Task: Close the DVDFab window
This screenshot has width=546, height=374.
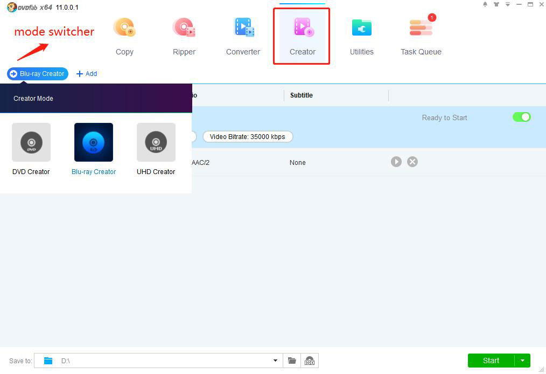Action: [541, 4]
